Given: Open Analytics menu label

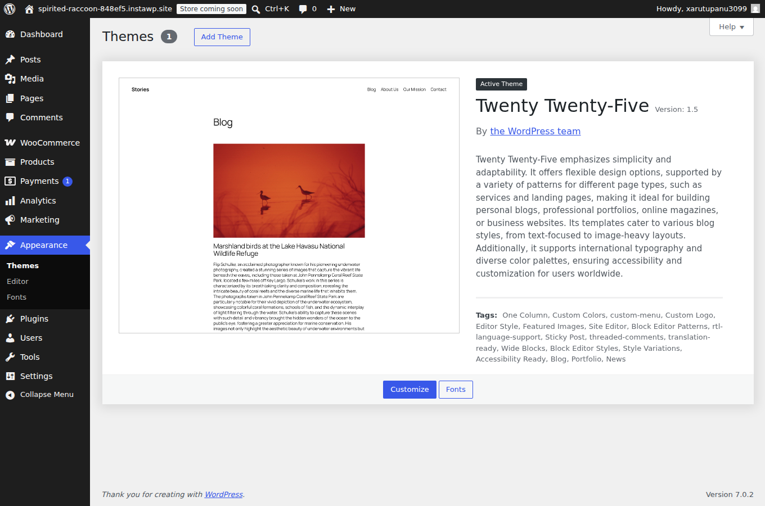Looking at the screenshot, I should (x=38, y=201).
